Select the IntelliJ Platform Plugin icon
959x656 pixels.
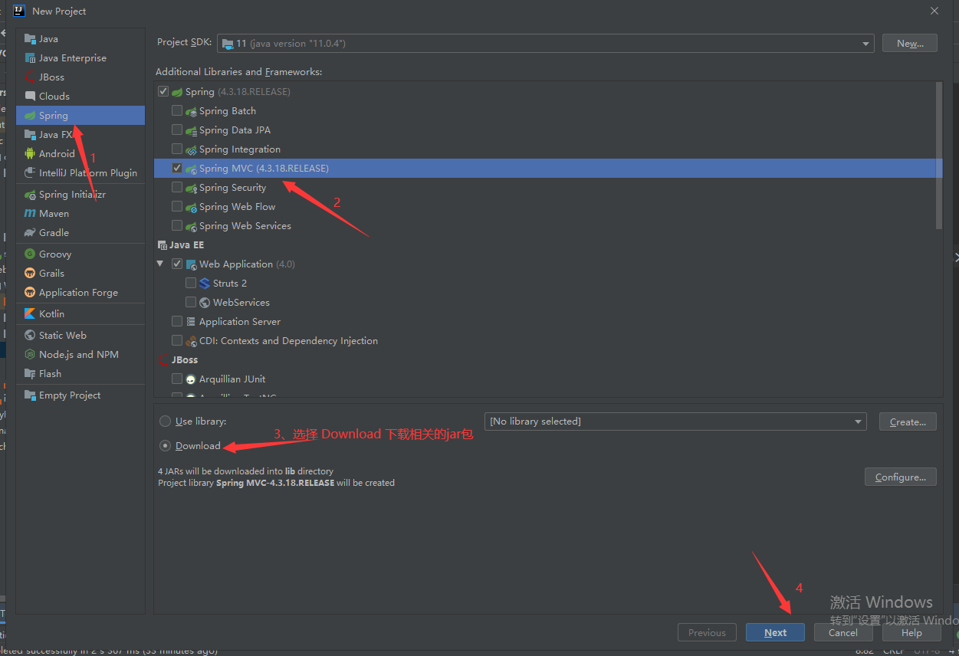30,173
